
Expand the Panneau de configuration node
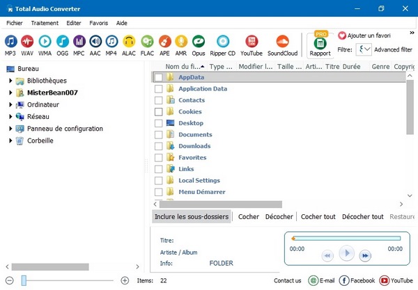click(x=10, y=128)
